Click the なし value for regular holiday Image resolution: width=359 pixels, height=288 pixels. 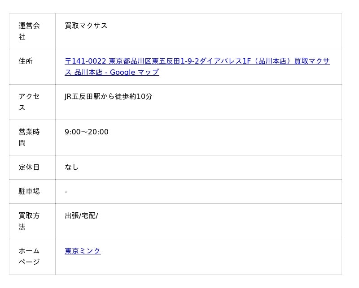[71, 167]
